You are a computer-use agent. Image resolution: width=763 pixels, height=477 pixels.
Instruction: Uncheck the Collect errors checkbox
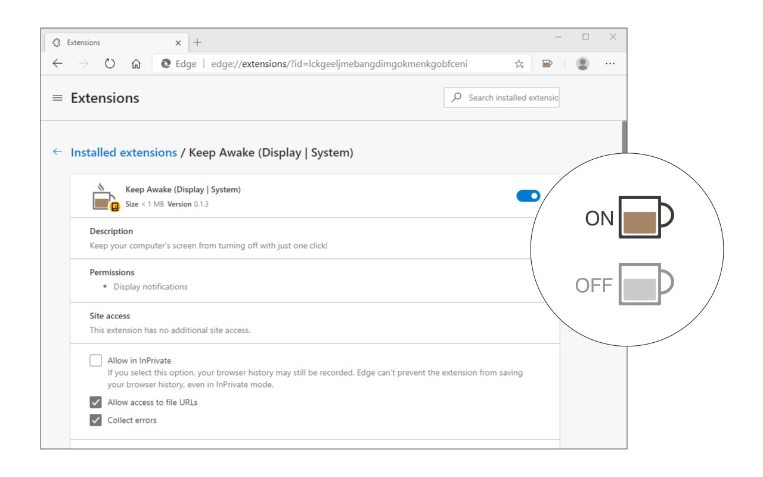point(95,420)
